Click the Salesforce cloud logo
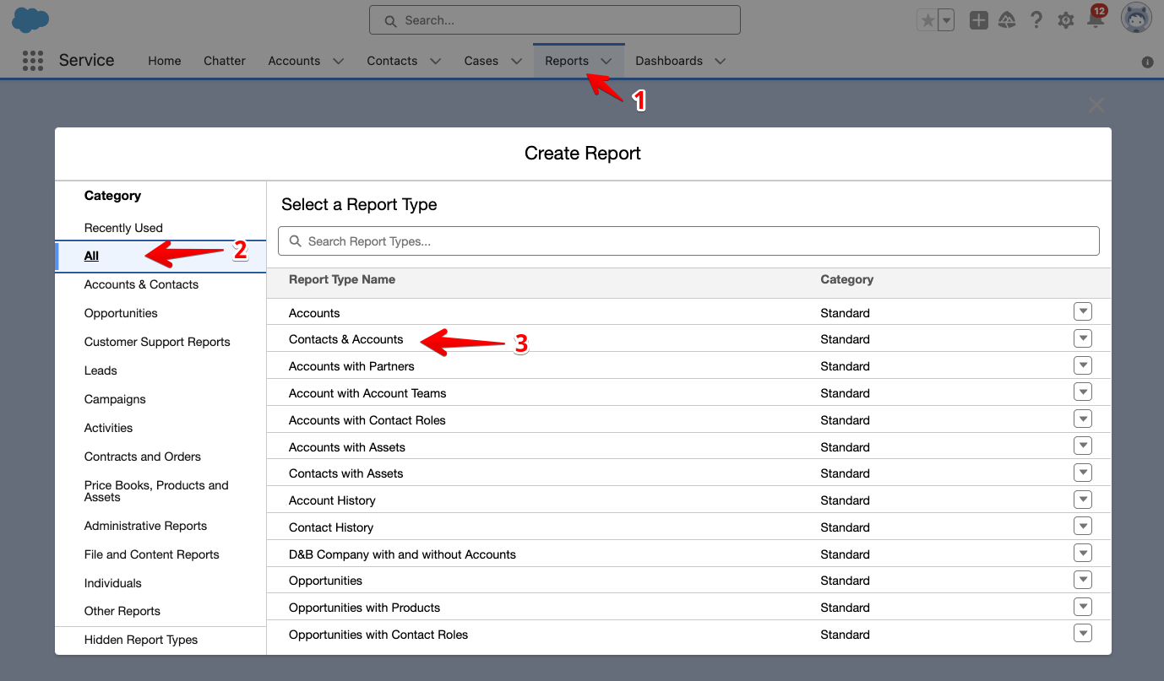 pos(29,19)
